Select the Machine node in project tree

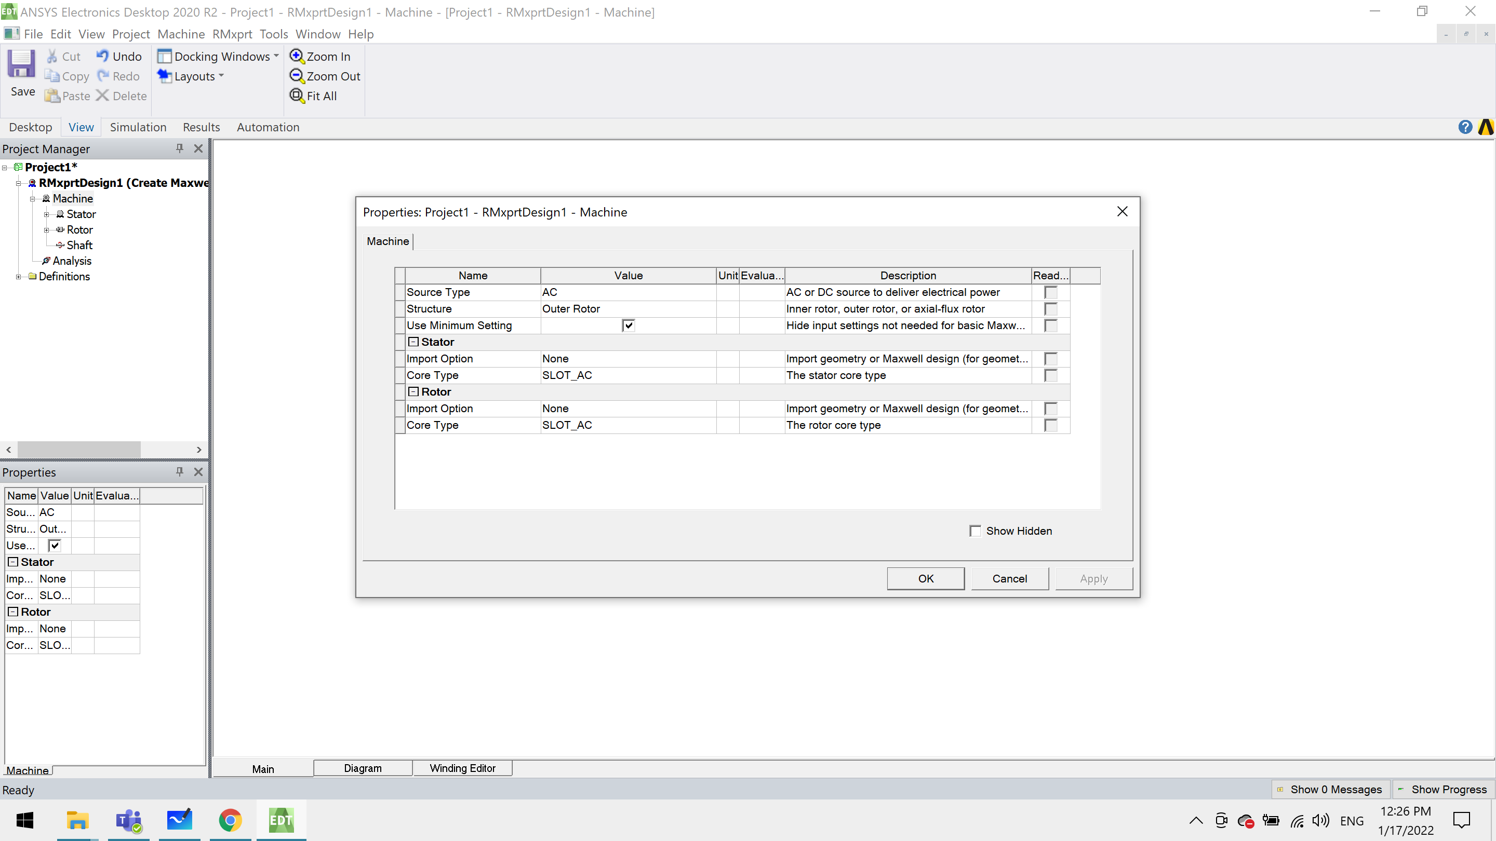click(x=73, y=198)
